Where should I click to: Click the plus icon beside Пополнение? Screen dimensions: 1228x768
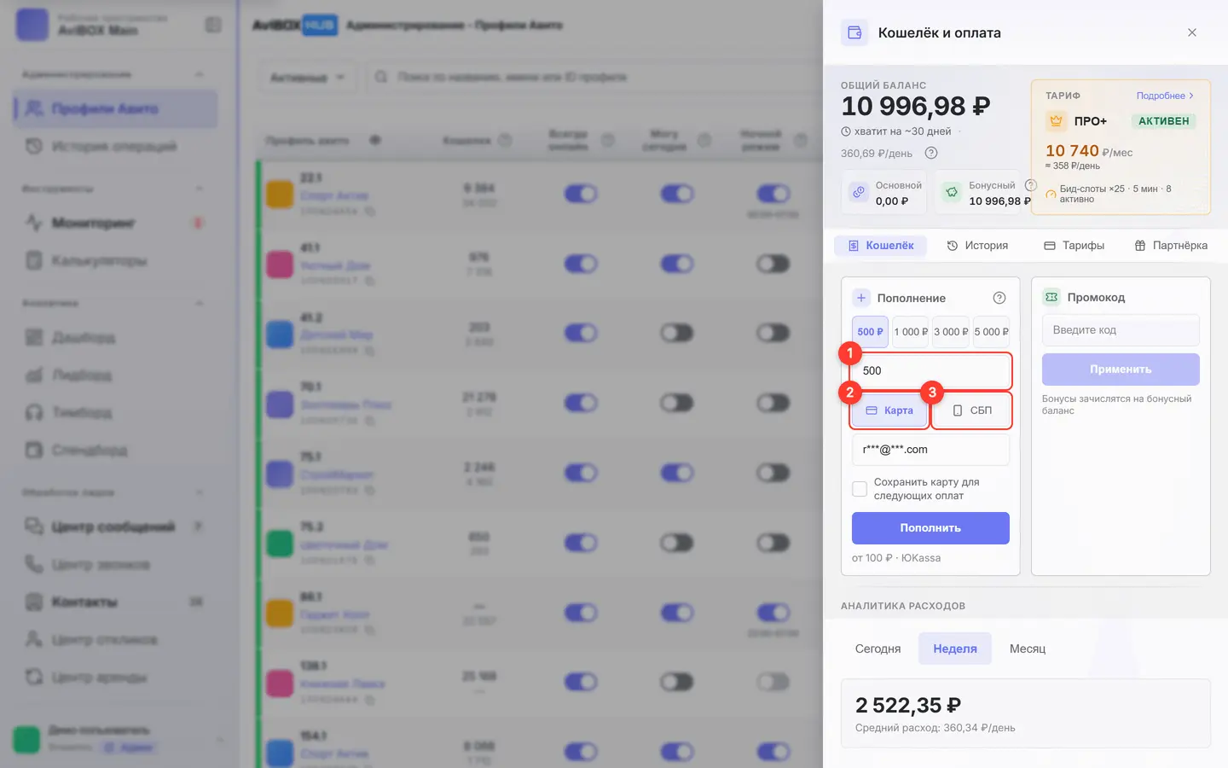(x=861, y=298)
